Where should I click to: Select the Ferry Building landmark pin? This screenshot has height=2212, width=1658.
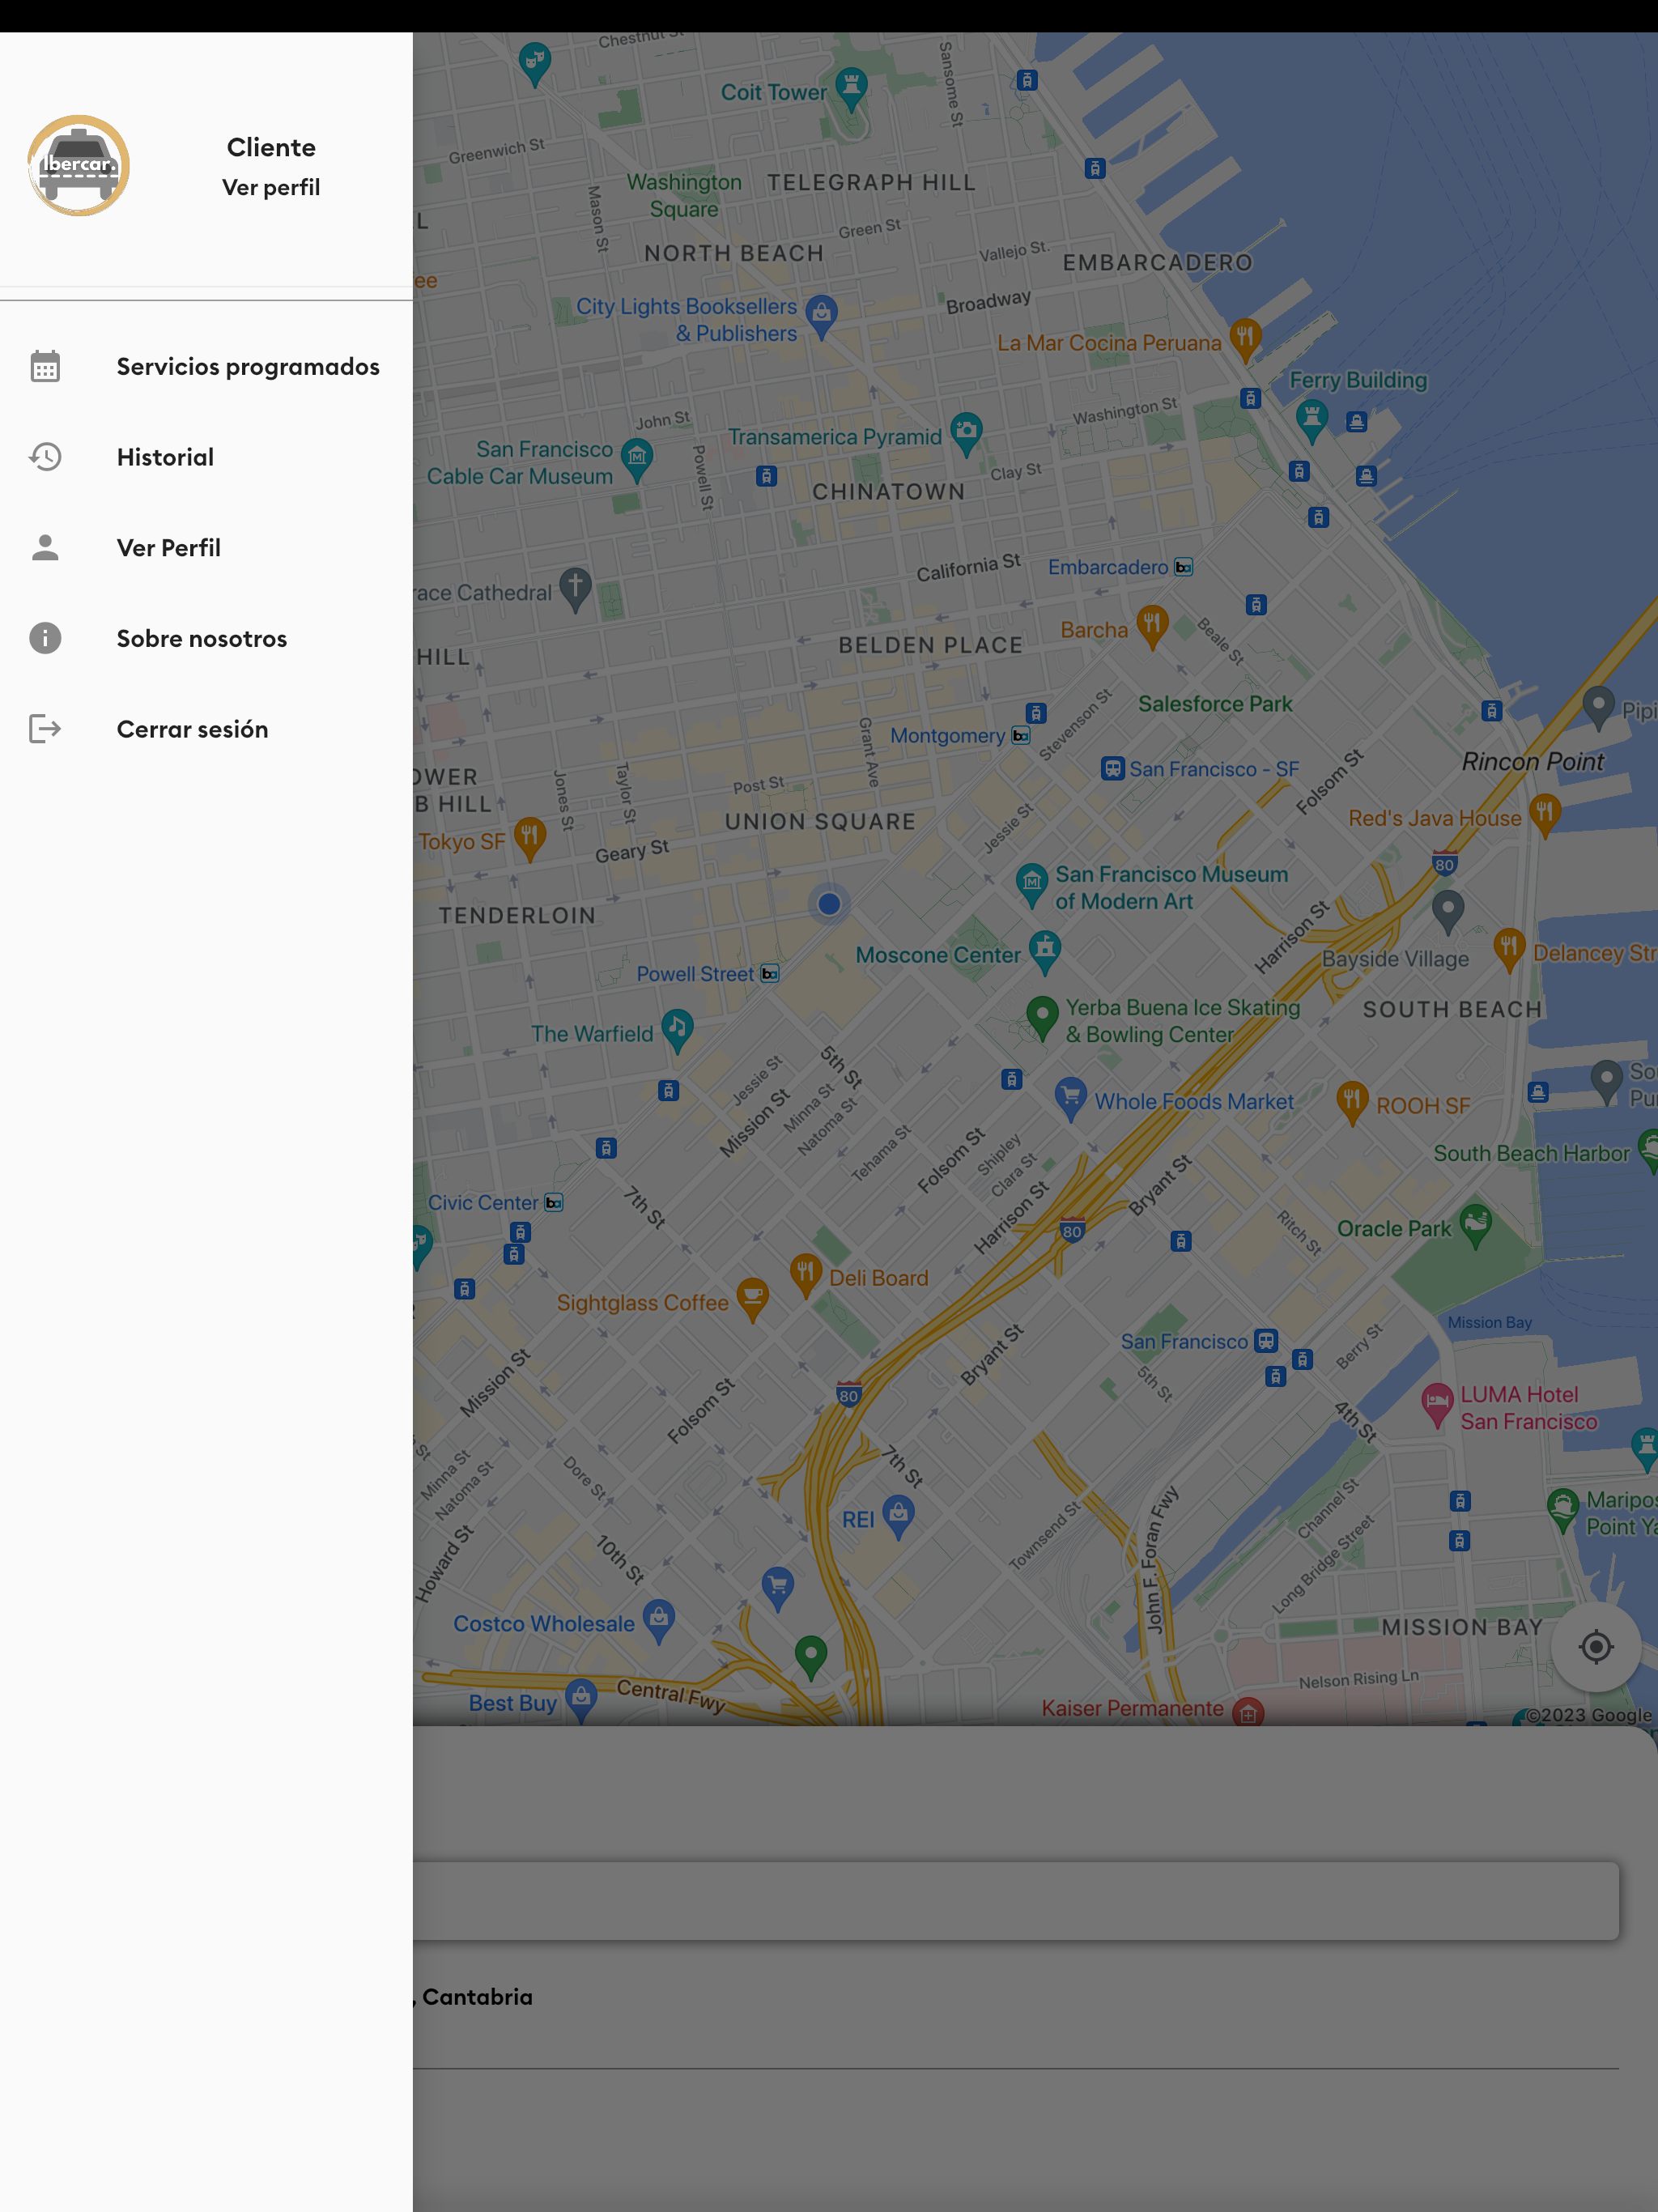pos(1312,420)
